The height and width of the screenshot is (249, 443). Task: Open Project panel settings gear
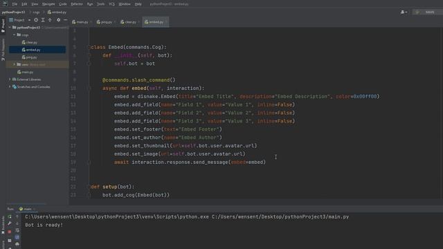[x=58, y=20]
